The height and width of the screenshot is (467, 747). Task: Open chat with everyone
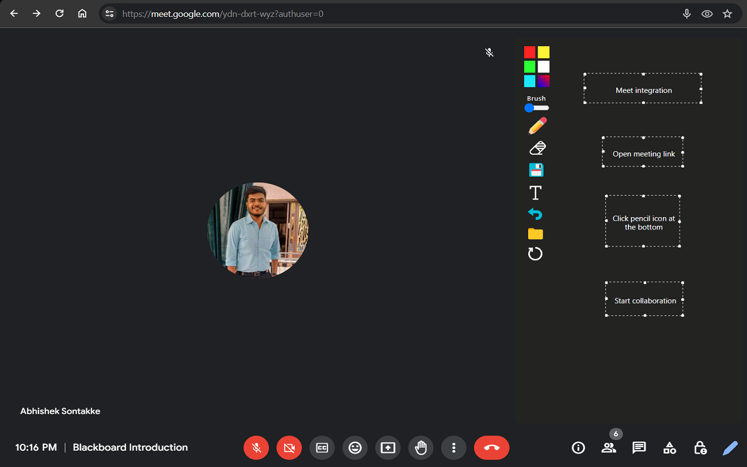click(639, 448)
